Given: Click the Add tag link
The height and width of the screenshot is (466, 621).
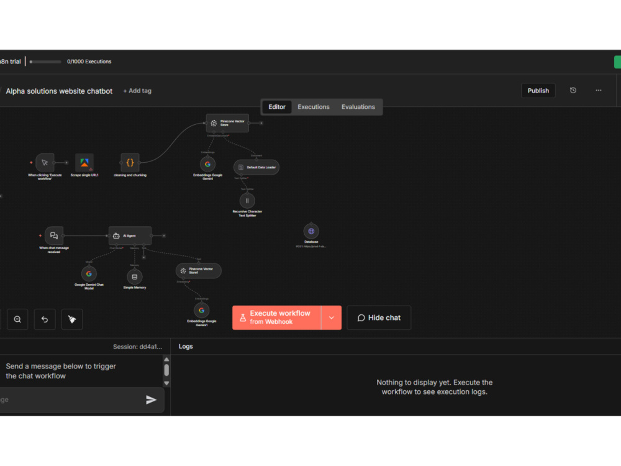Looking at the screenshot, I should click(x=137, y=91).
